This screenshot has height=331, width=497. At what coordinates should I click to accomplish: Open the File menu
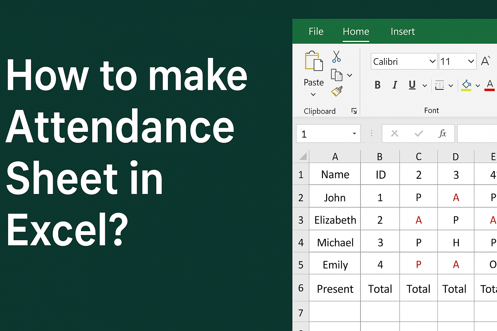315,31
